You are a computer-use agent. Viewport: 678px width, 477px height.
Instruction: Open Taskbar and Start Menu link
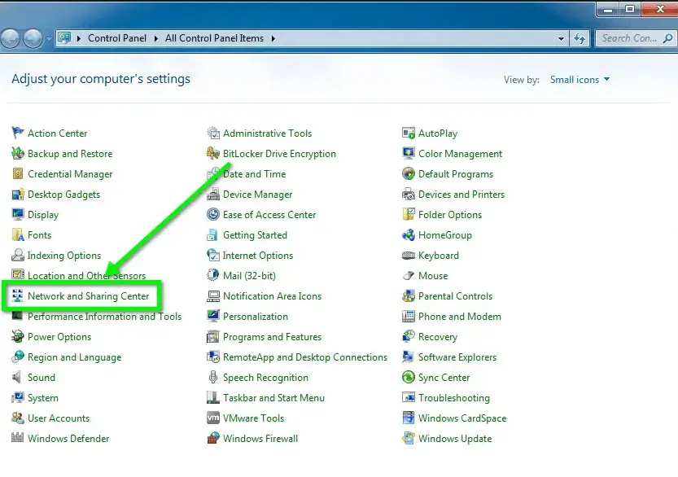pos(273,397)
